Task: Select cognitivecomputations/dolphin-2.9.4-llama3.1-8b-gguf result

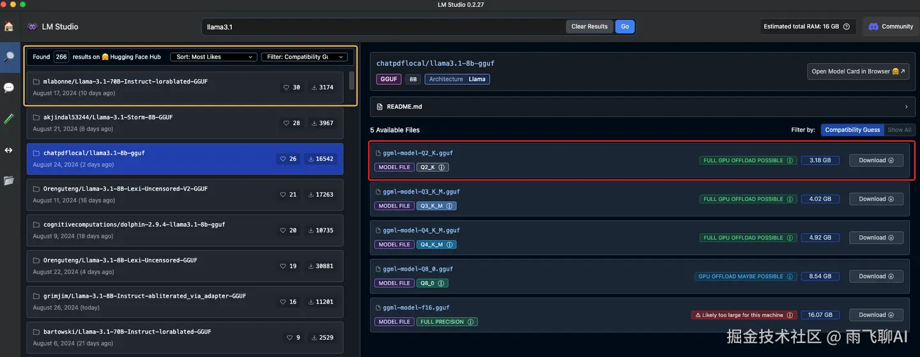Action: pyautogui.click(x=185, y=231)
